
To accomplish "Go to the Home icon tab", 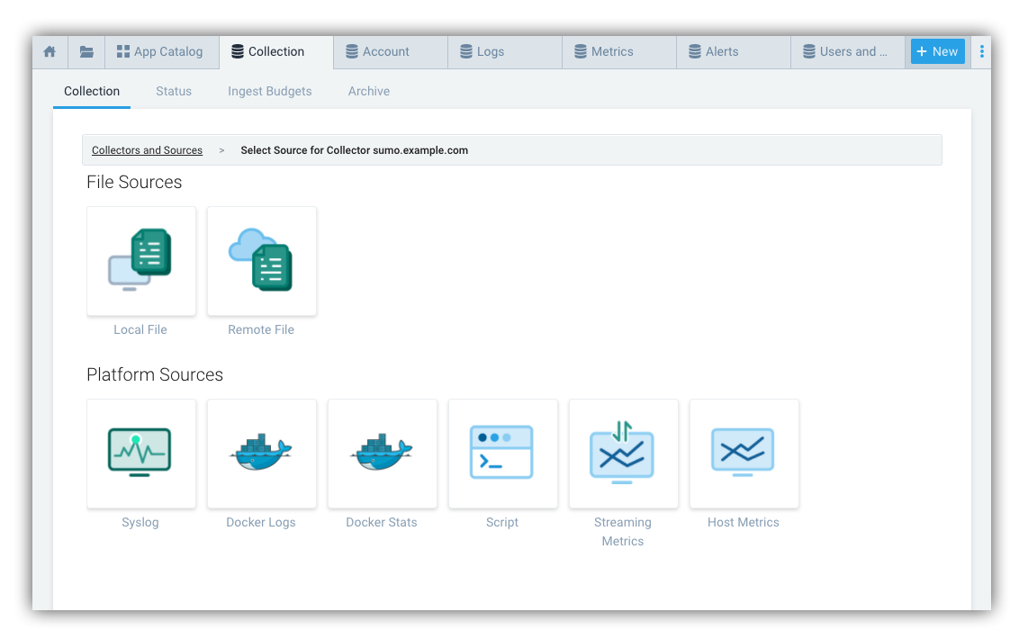I will point(50,52).
